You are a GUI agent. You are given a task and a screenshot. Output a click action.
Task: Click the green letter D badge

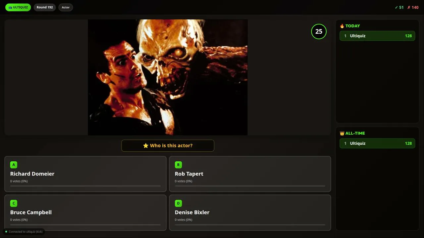pyautogui.click(x=178, y=203)
